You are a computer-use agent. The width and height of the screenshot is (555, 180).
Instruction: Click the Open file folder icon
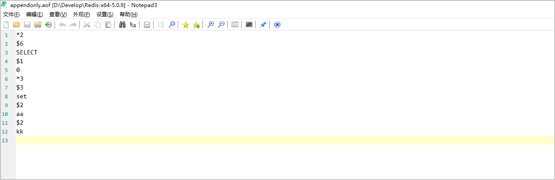pyautogui.click(x=17, y=25)
